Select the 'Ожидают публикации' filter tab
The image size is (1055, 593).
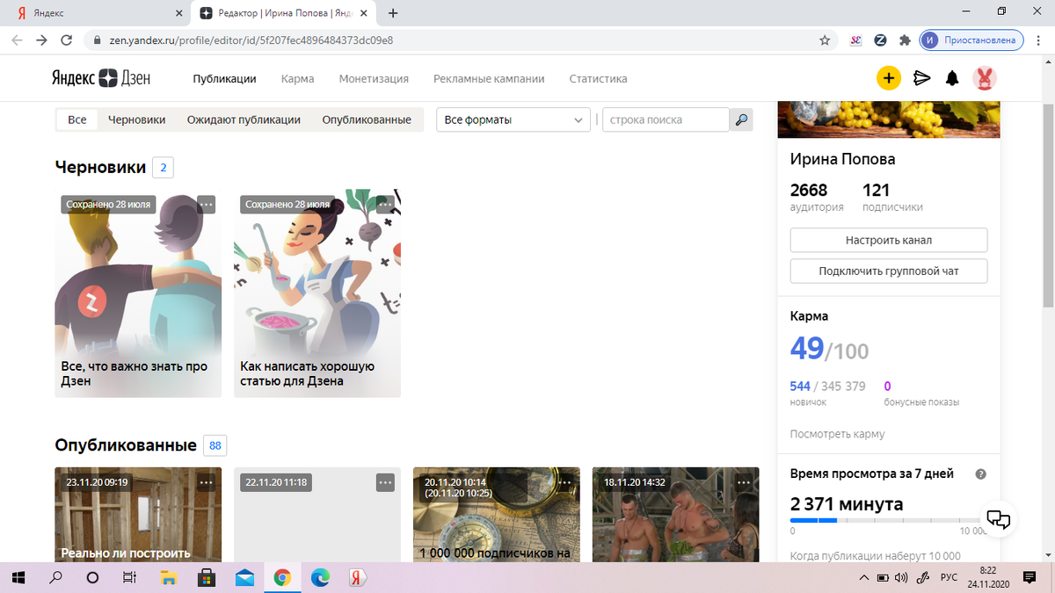click(244, 119)
